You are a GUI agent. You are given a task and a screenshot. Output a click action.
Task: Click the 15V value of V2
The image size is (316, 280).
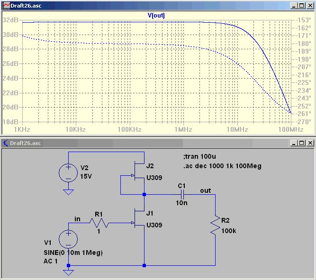pos(86,176)
